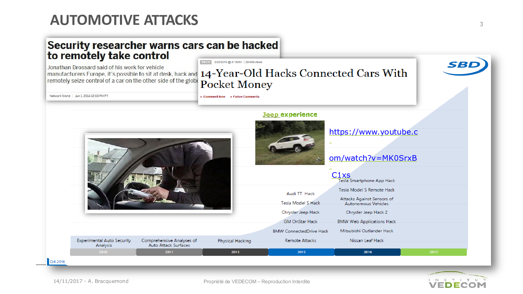
Task: Click 'Tesla Smartphone App Hack' text
Action: 366,181
